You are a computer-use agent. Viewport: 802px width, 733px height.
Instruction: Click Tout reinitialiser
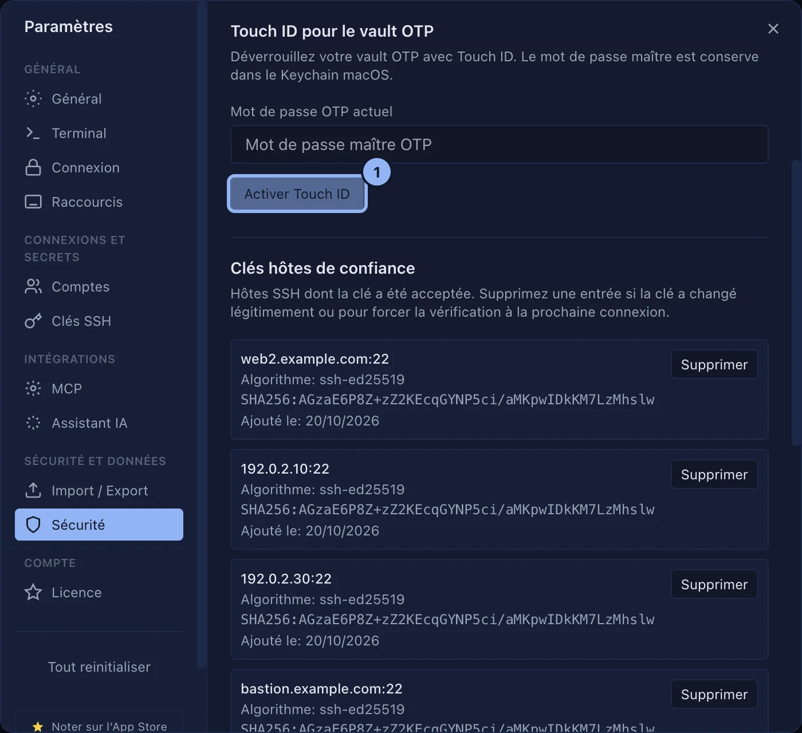(99, 667)
